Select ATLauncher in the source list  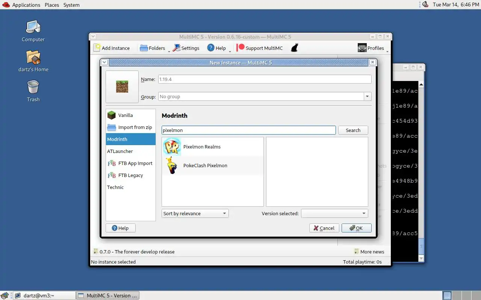[131, 151]
